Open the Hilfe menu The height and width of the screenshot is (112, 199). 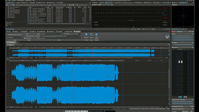pos(34,1)
